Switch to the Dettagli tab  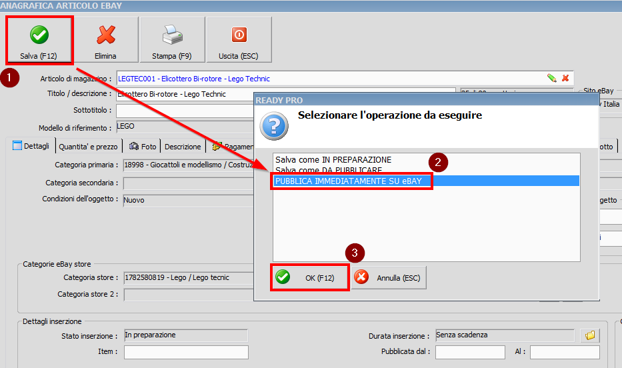click(x=31, y=146)
